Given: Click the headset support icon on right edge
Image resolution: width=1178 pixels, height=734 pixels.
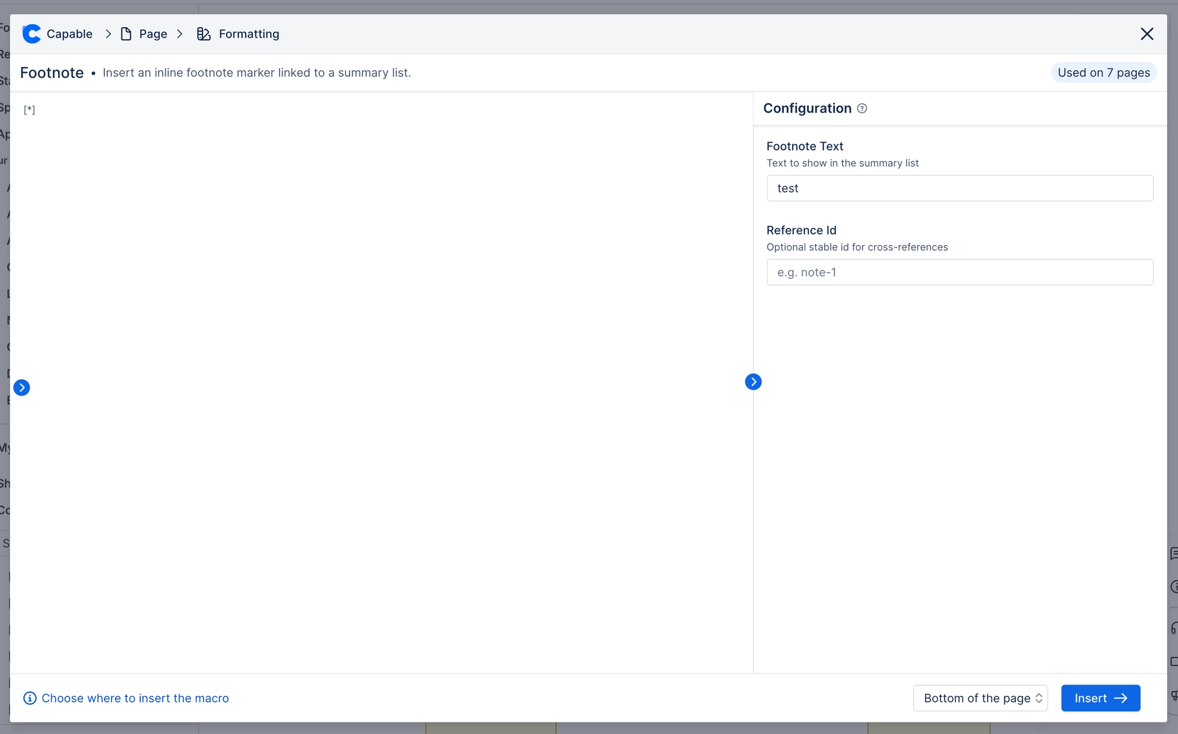Looking at the screenshot, I should (1173, 628).
